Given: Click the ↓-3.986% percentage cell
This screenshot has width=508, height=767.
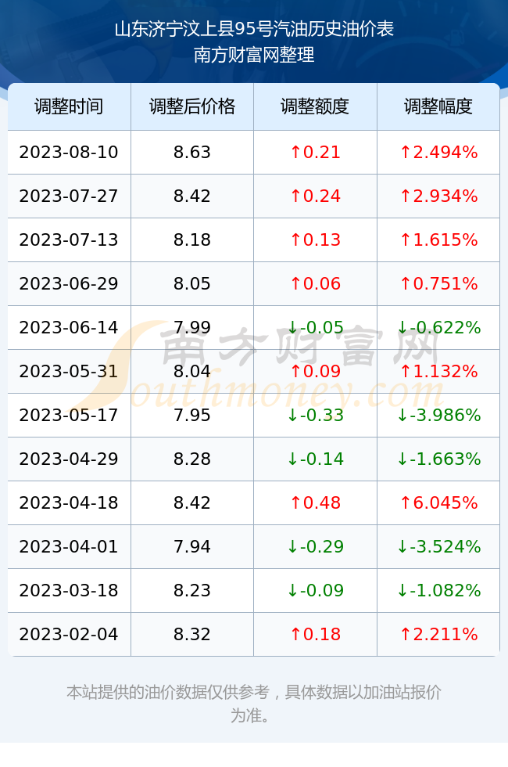Looking at the screenshot, I should click(438, 416).
